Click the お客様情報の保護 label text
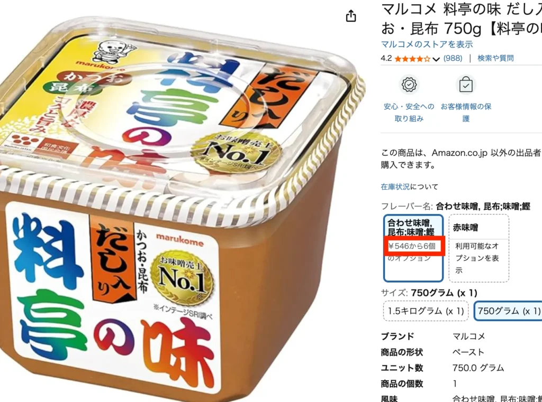542x402 pixels. click(466, 113)
